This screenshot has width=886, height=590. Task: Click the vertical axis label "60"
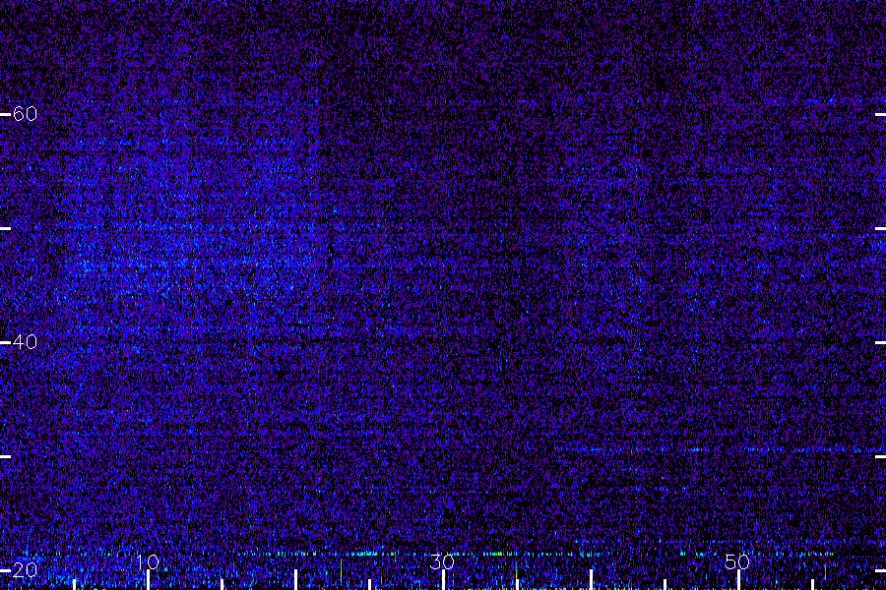coord(25,114)
